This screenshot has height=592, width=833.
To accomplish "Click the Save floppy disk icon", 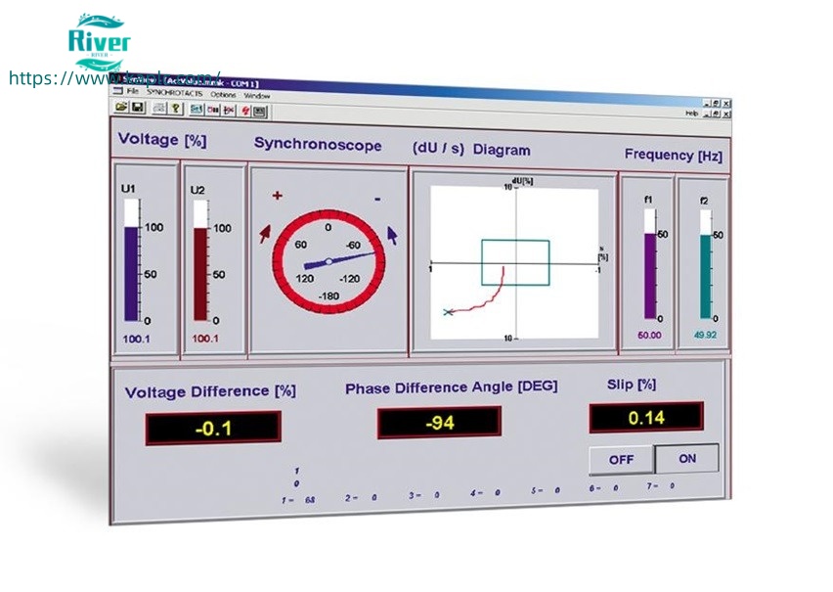I will tap(137, 107).
